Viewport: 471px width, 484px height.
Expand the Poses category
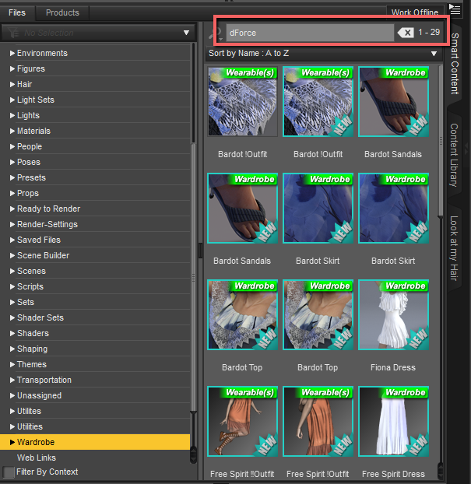coord(12,162)
